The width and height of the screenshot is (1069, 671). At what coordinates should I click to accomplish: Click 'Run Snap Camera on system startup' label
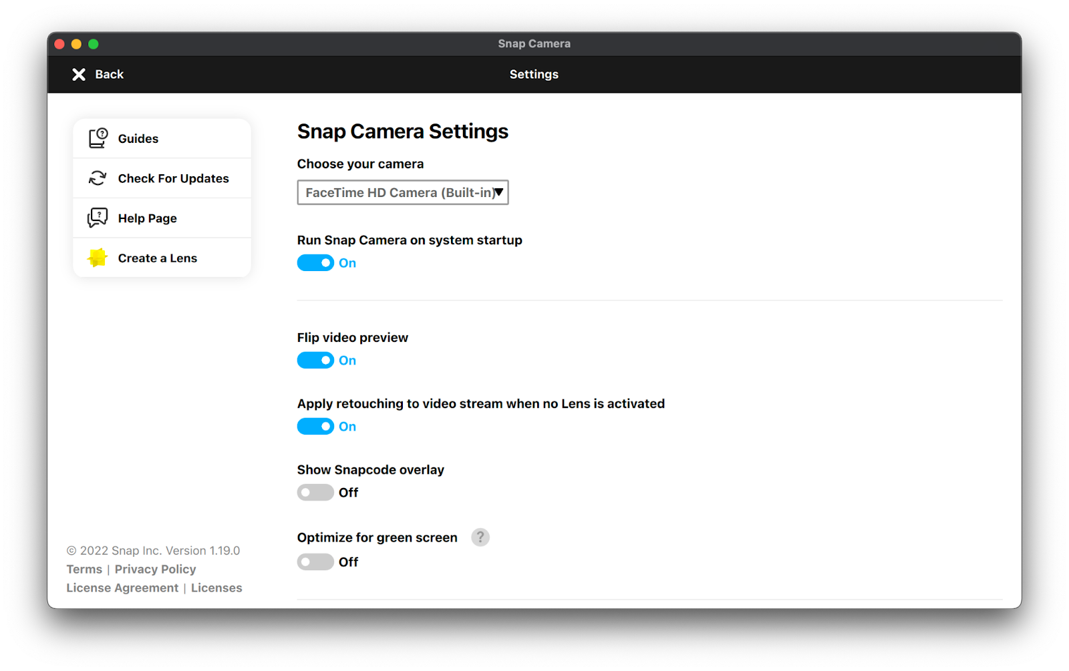410,240
